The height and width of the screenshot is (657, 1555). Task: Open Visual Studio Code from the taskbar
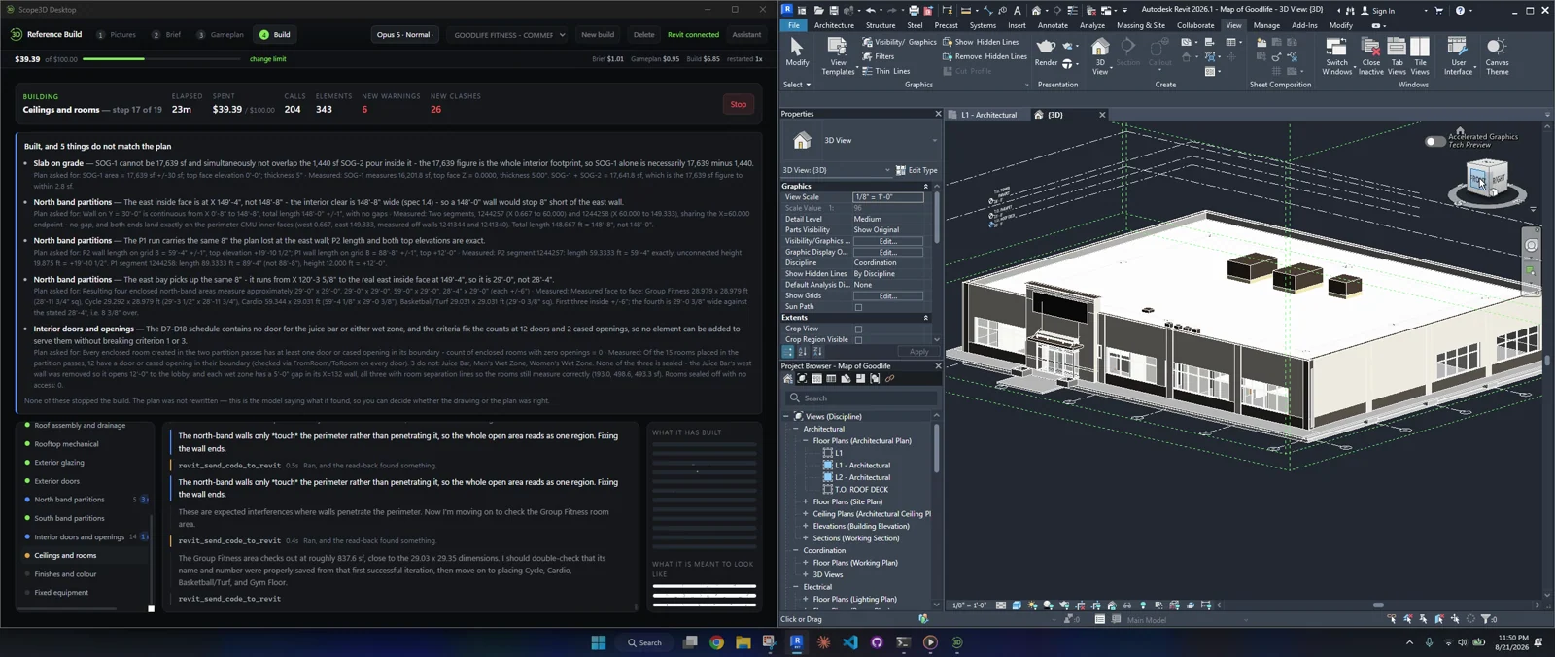pos(850,642)
